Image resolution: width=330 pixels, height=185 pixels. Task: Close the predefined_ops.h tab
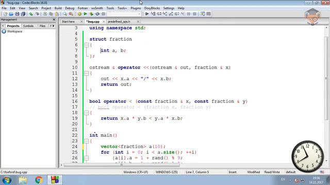[x=138, y=22]
